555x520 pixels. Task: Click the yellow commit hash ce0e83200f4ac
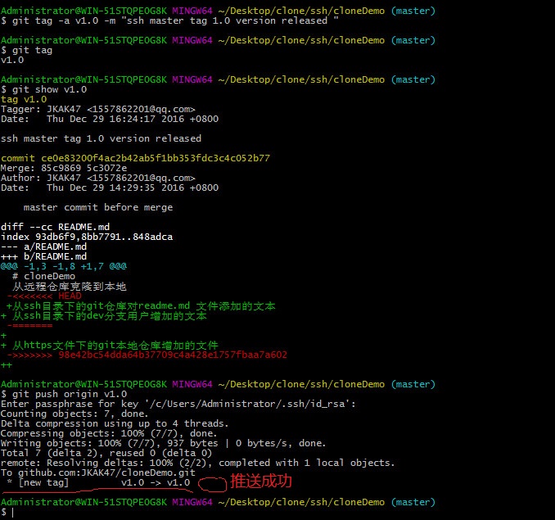135,158
